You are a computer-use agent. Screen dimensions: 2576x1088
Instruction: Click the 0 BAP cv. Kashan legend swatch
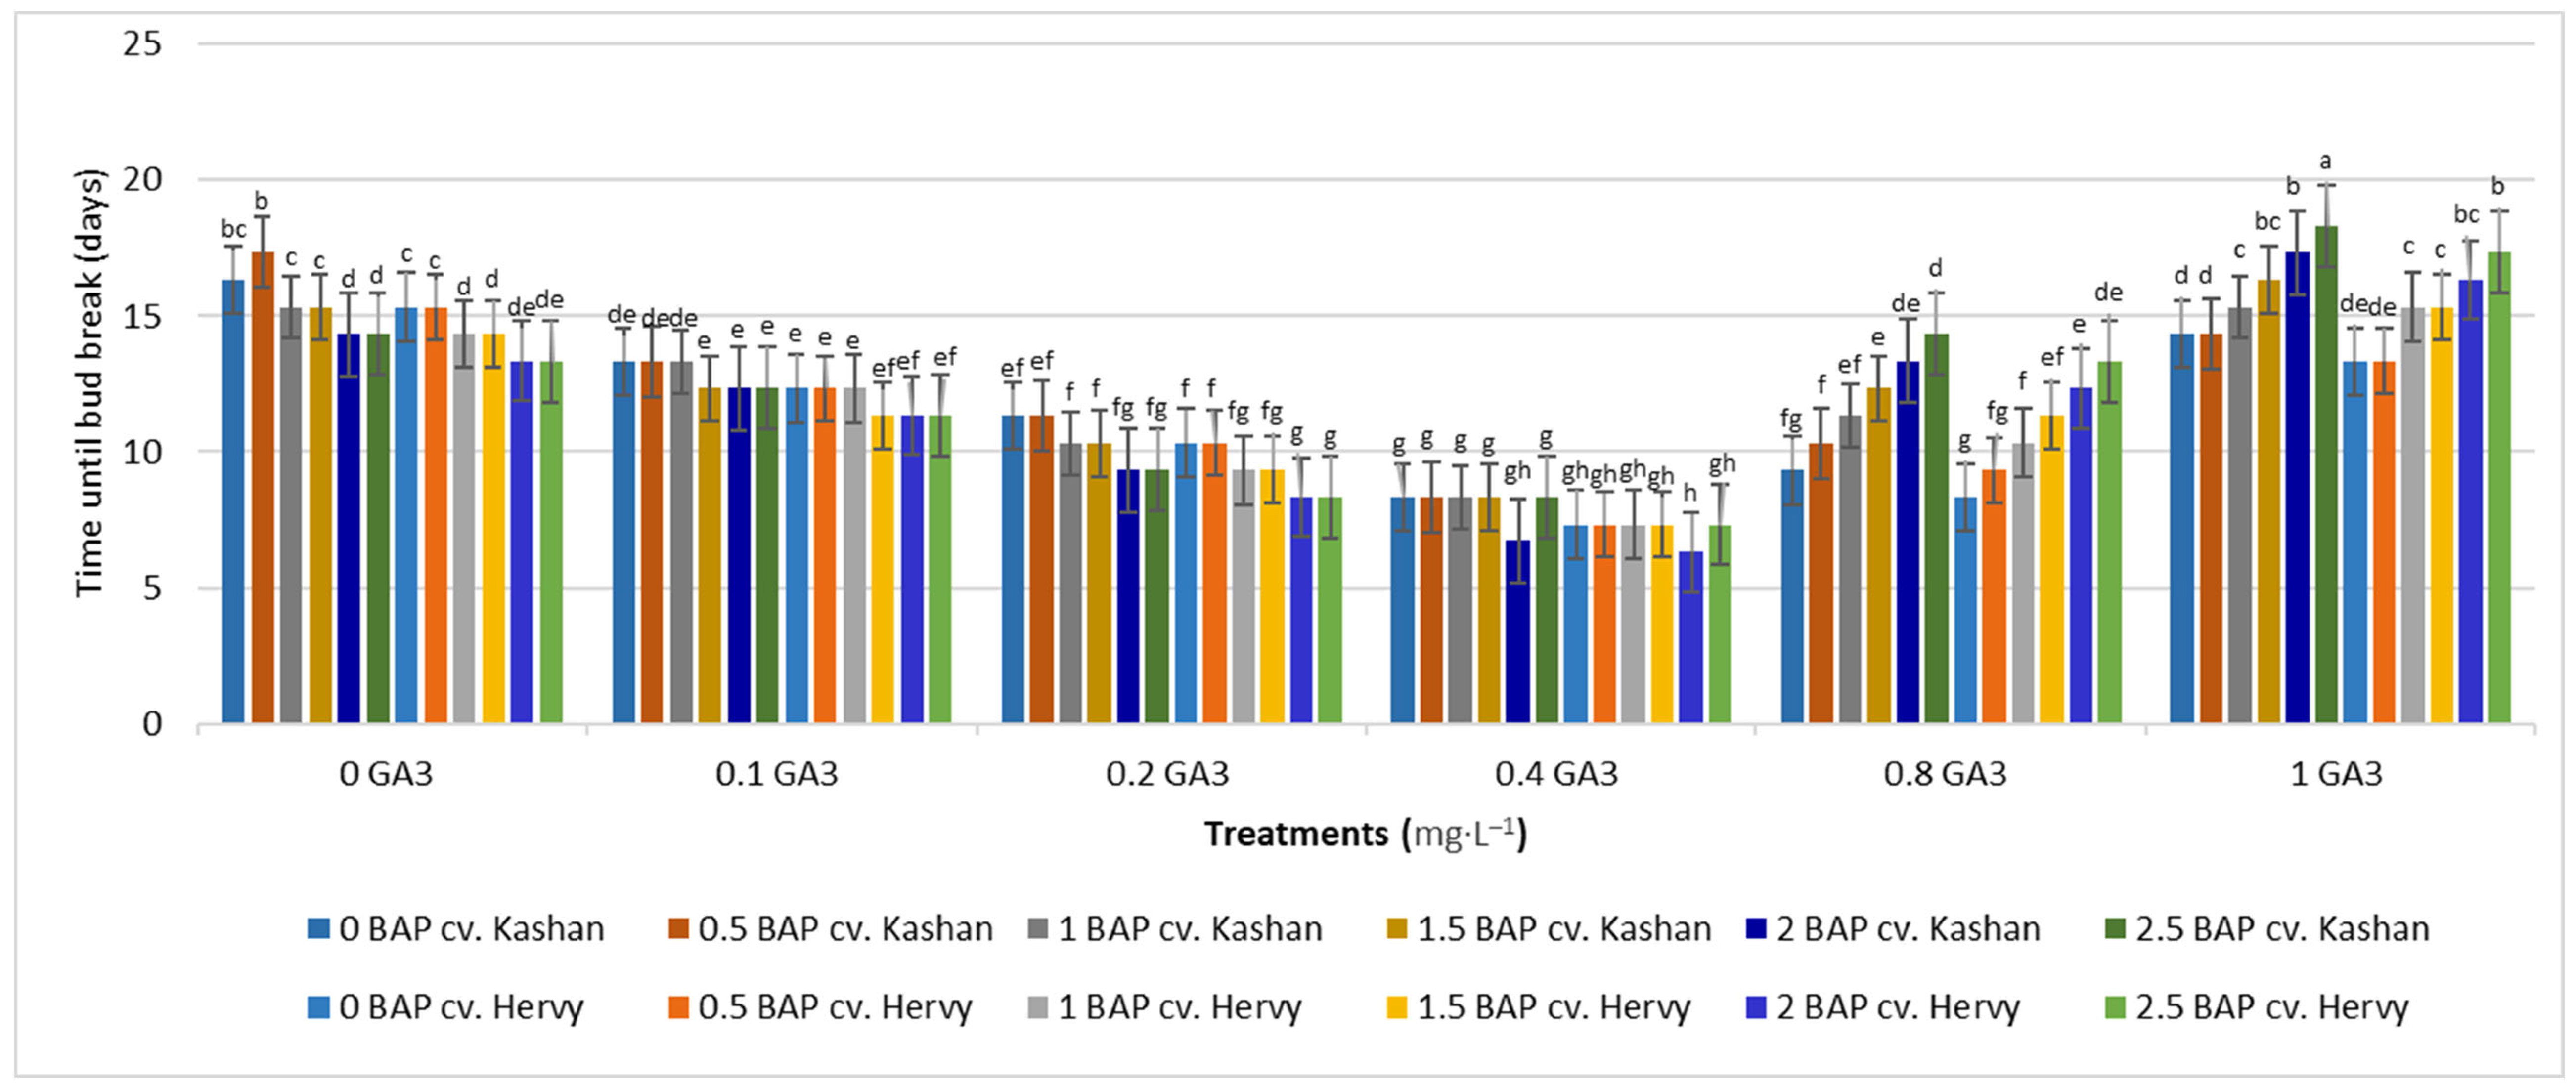coord(319,929)
